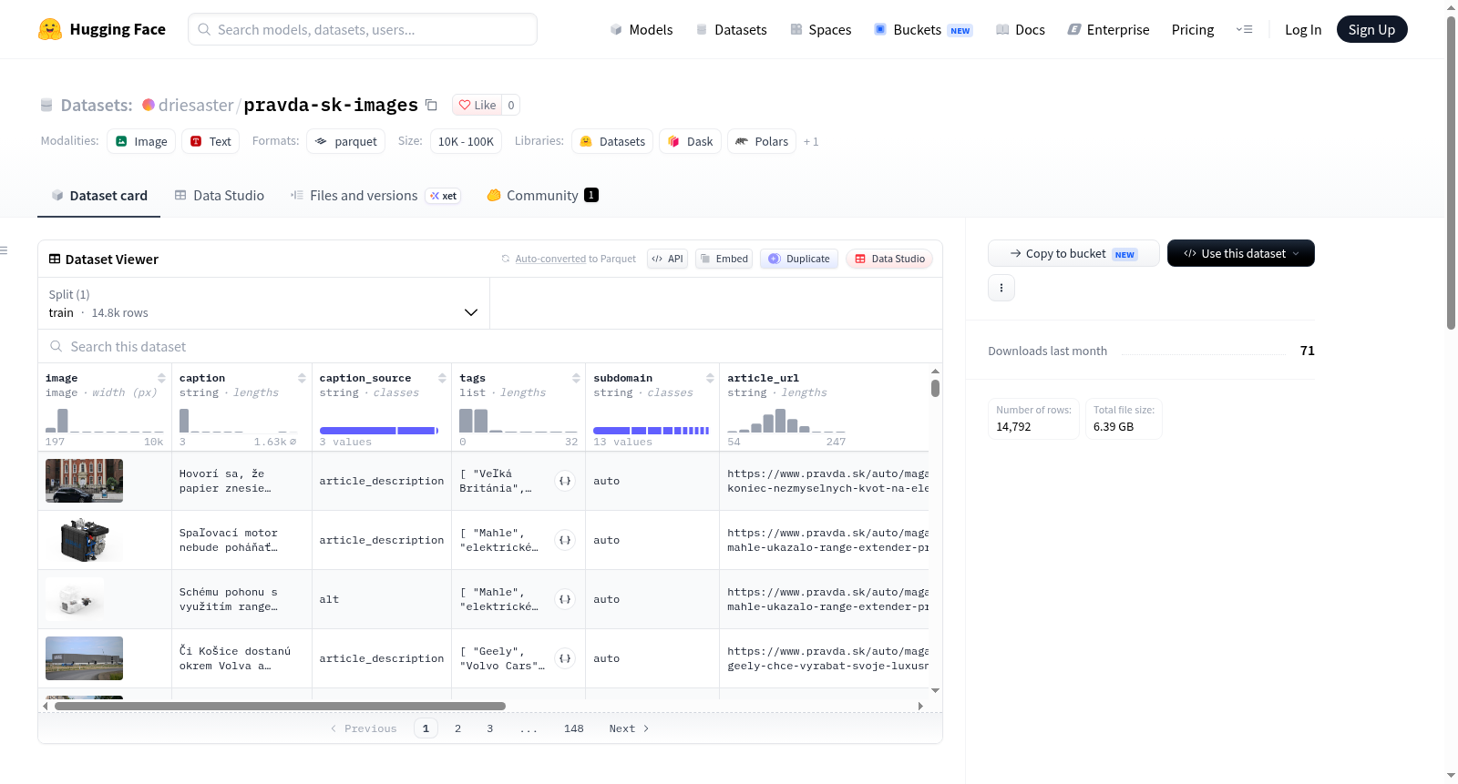This screenshot has width=1458, height=784.
Task: Jump to page 148 of the table
Action: point(573,728)
